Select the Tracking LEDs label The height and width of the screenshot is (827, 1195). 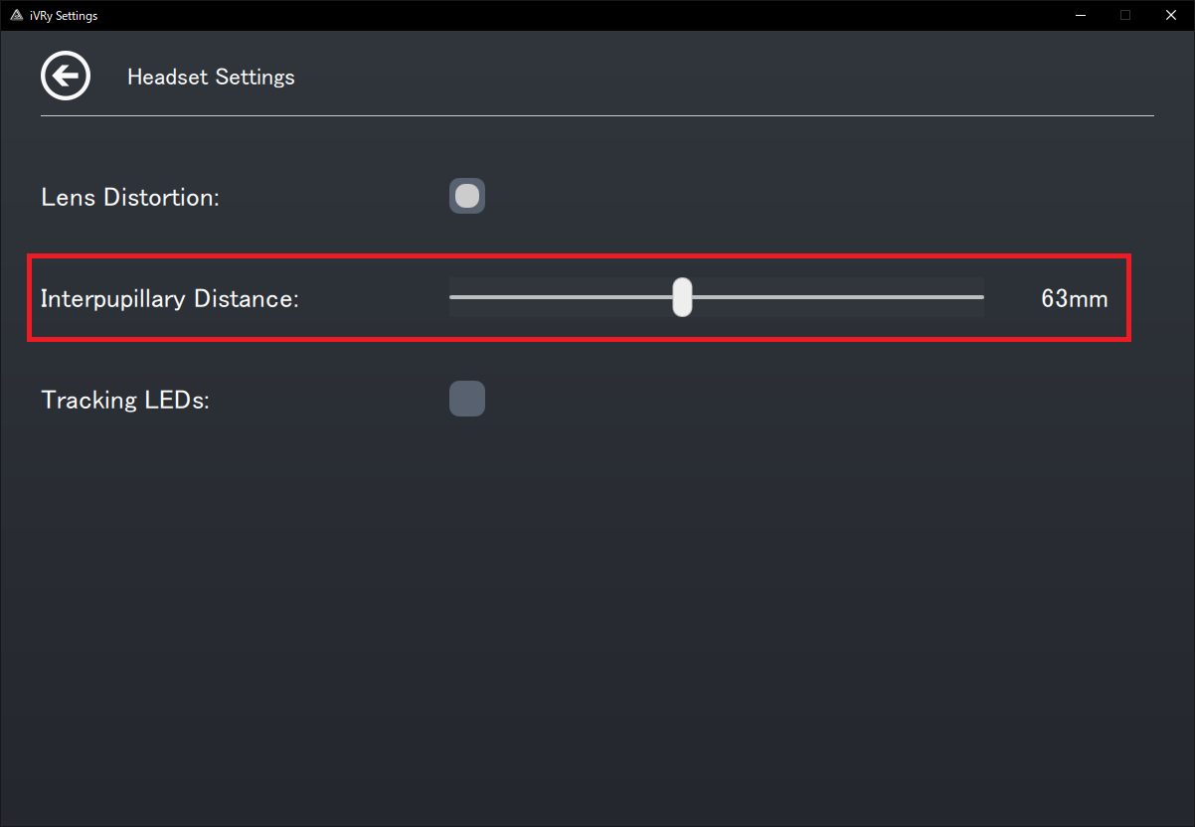tap(125, 401)
